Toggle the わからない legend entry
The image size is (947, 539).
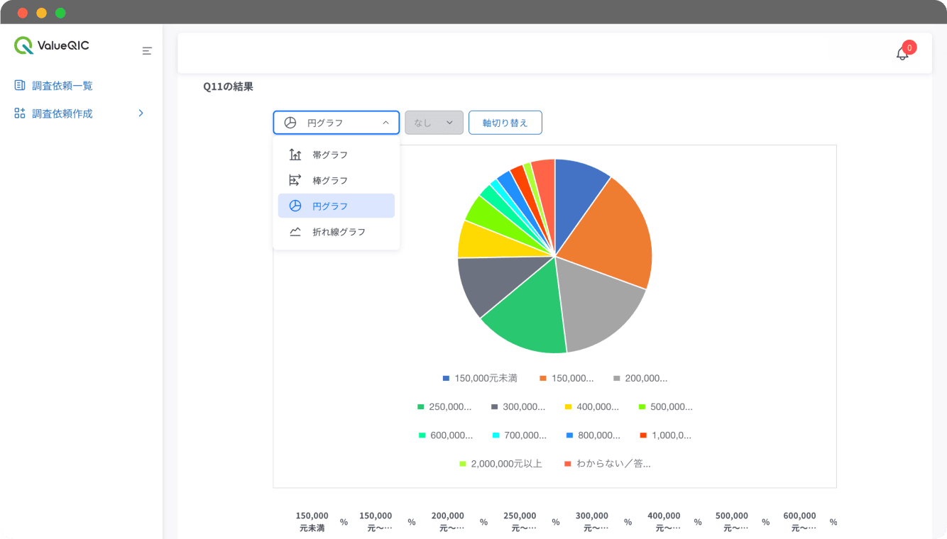click(607, 464)
